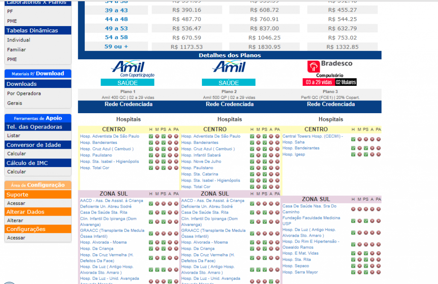Click Plano 2 Hosp. Total Cor H checkmark
The height and width of the screenshot is (284, 438).
(252, 187)
